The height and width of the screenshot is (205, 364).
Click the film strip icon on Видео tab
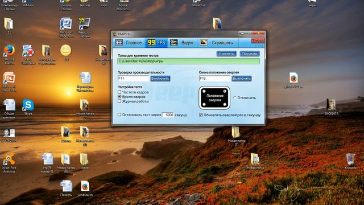(173, 43)
